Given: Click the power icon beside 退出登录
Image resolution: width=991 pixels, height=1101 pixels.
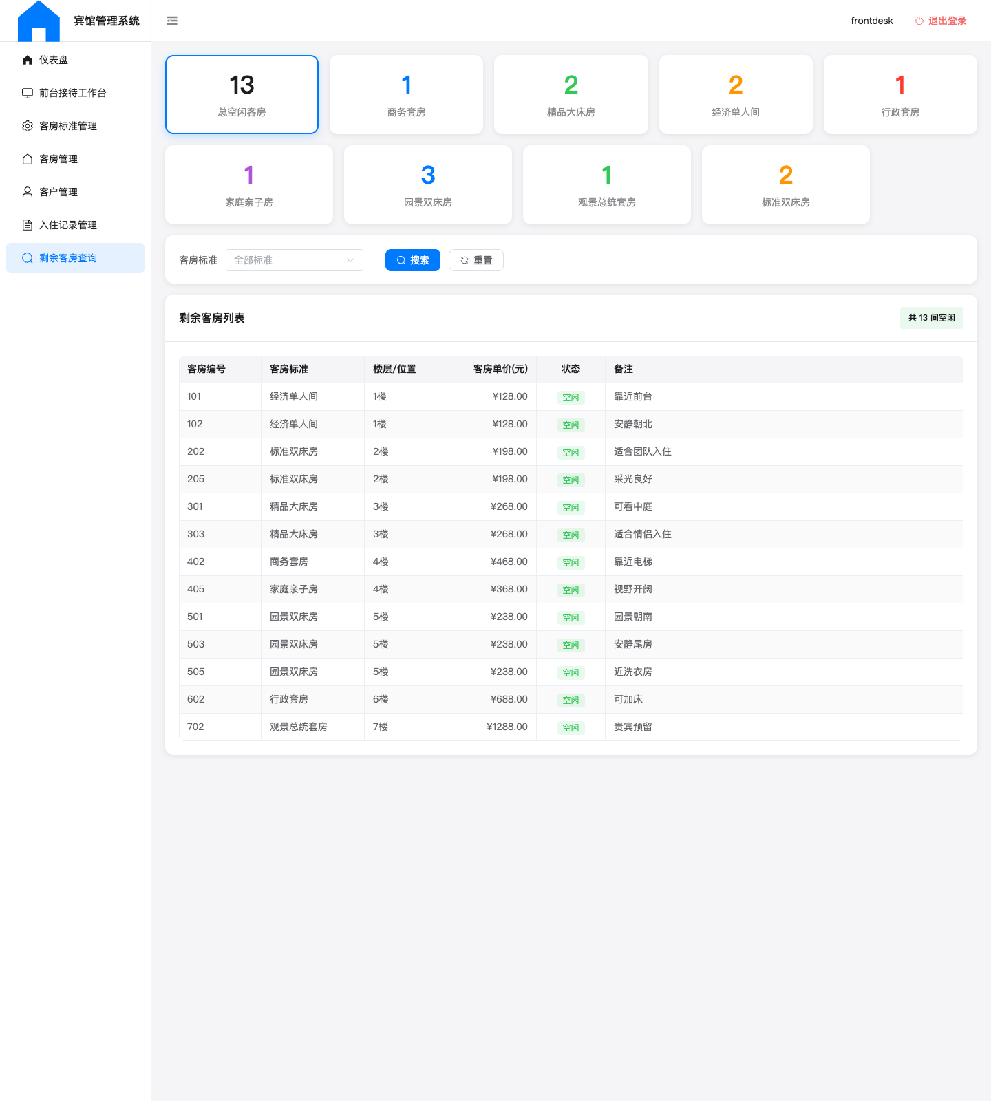Looking at the screenshot, I should 919,21.
